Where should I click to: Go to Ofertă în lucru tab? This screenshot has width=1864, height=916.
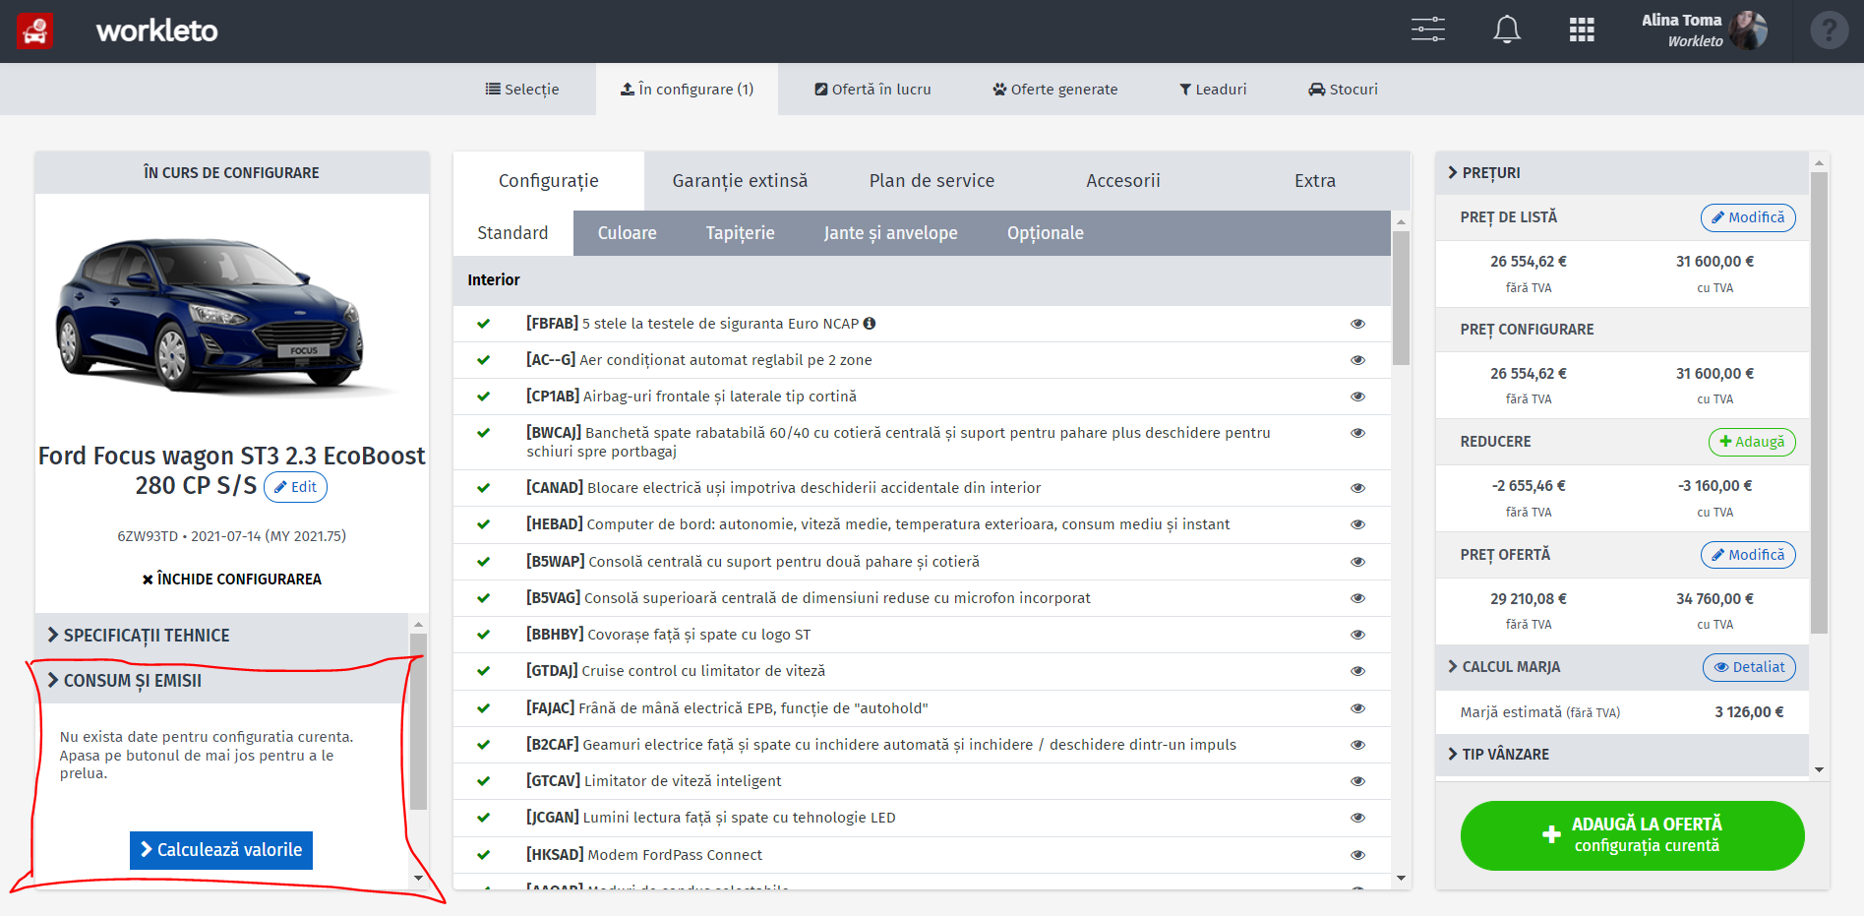click(x=872, y=90)
